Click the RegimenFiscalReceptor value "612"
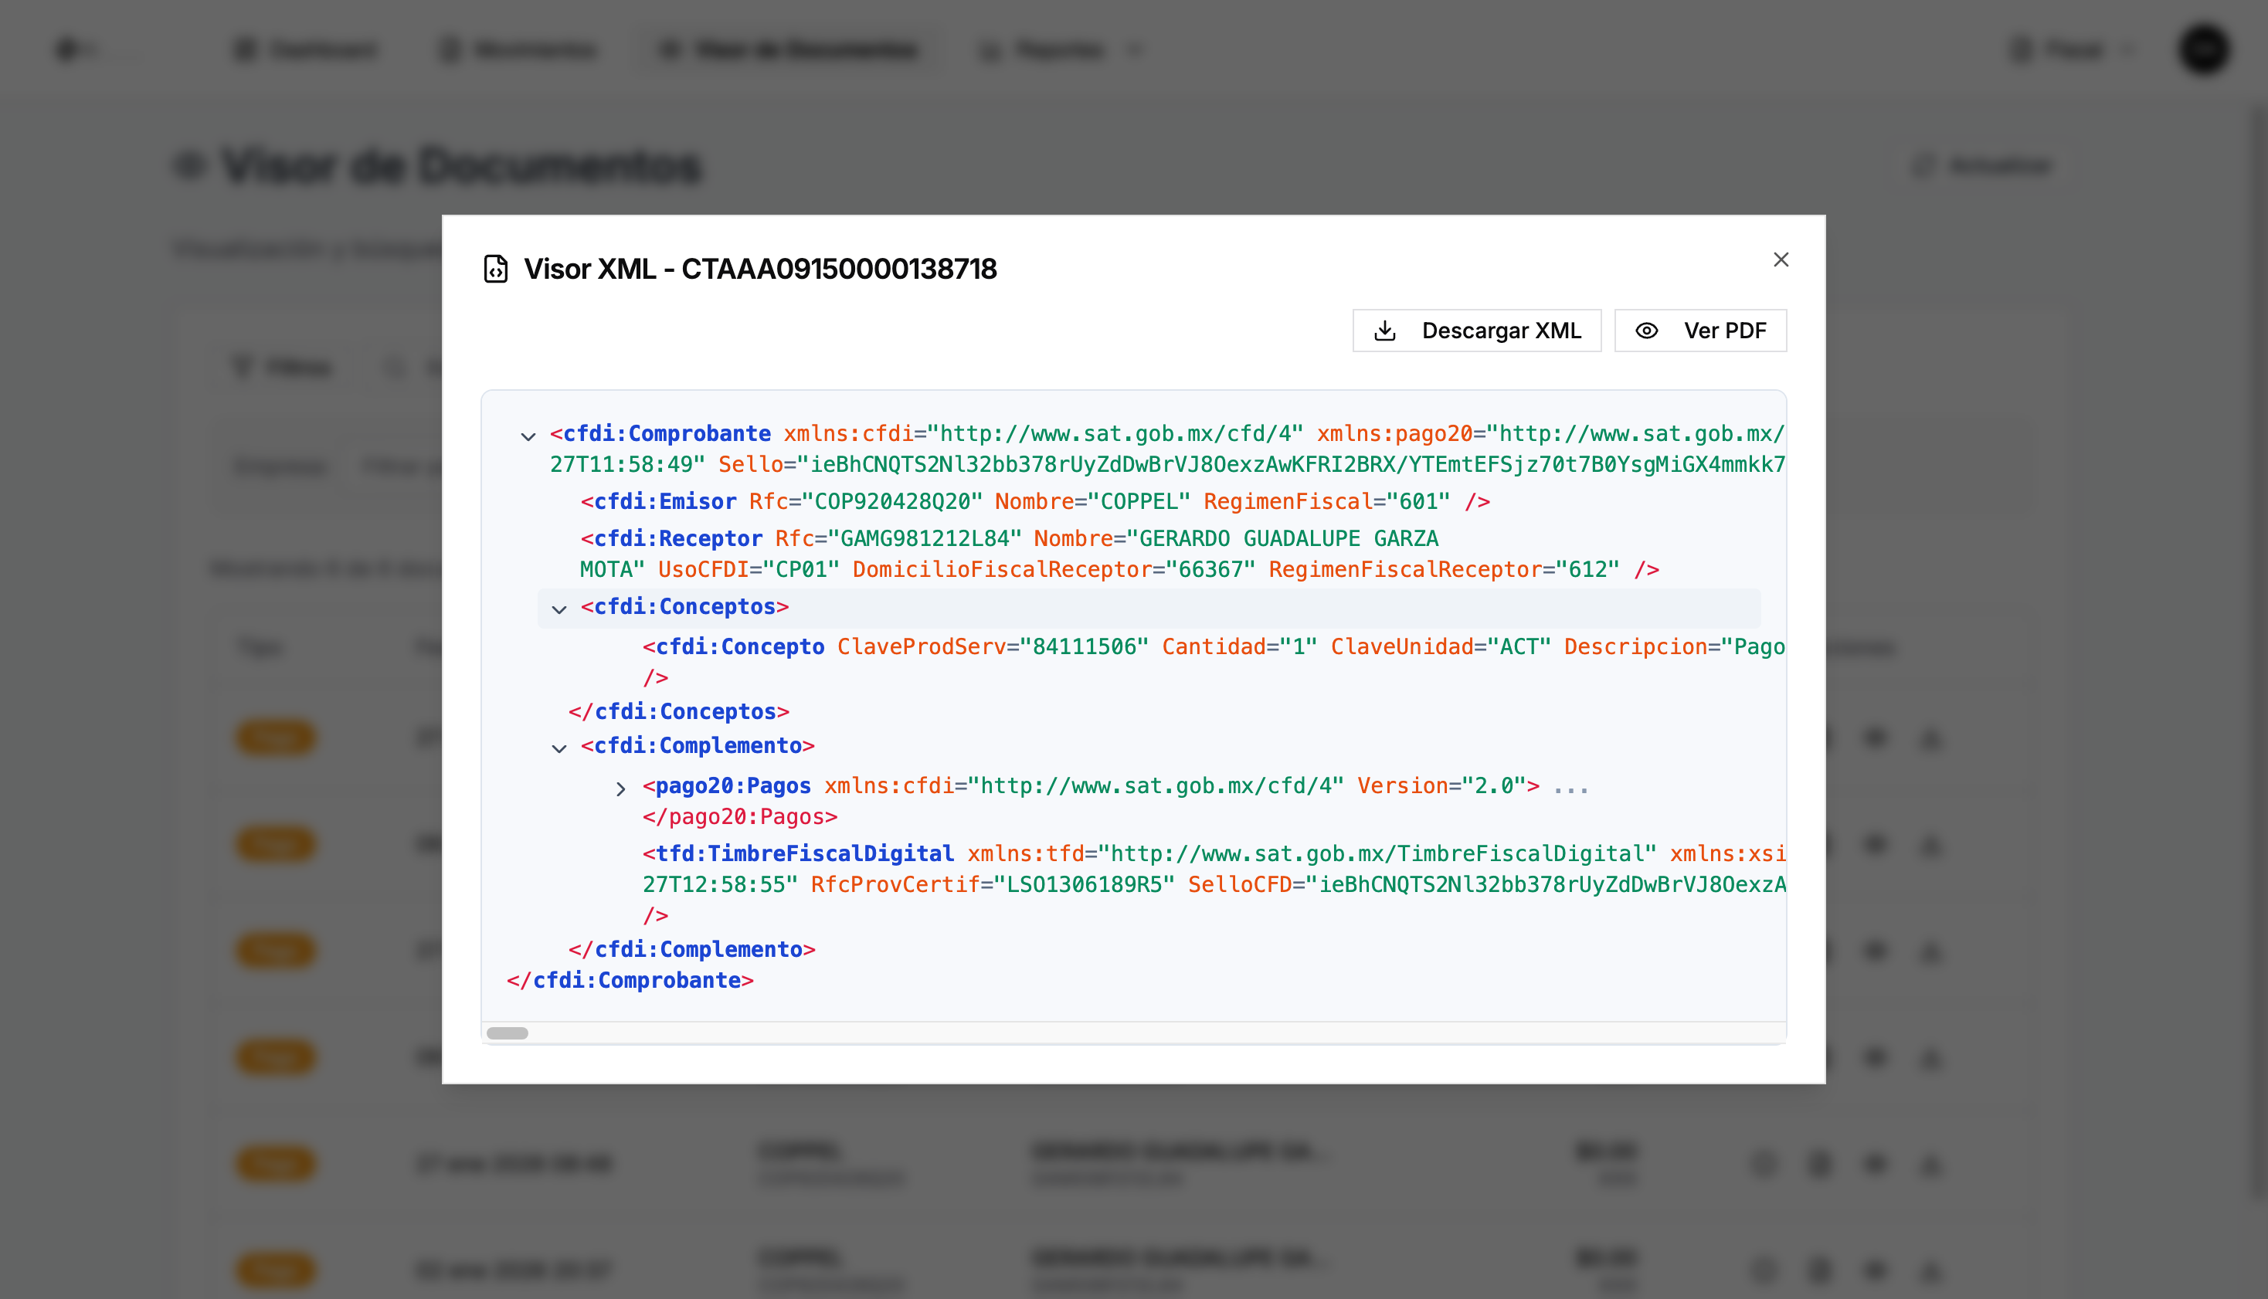The image size is (2268, 1299). 1588,570
